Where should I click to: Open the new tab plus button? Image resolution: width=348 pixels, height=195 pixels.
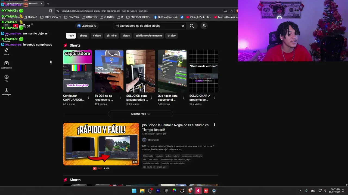tap(48, 4)
